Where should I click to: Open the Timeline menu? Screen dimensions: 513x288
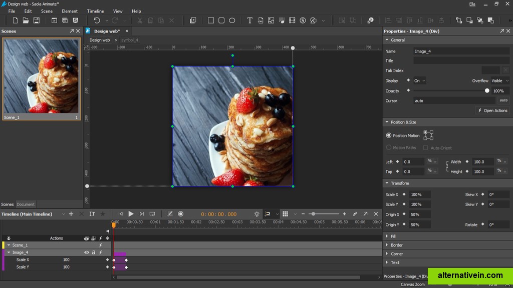coord(95,11)
